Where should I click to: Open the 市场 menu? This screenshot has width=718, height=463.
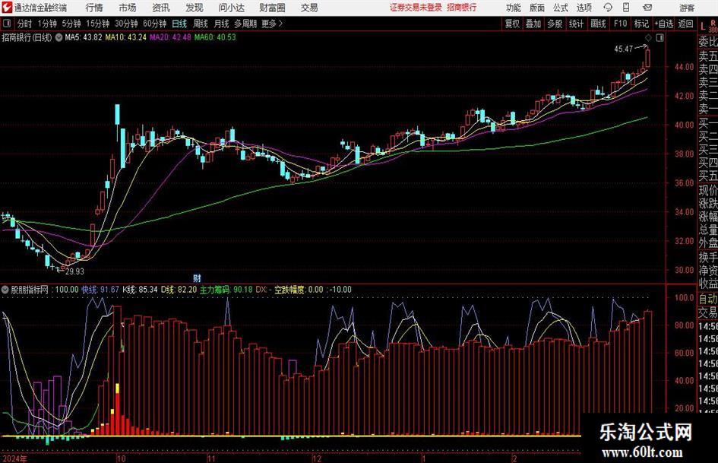(x=128, y=8)
